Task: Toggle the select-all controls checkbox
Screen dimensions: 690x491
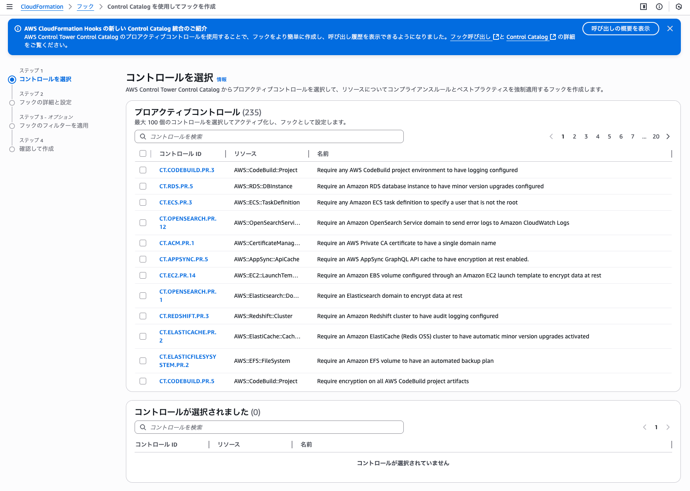Action: (143, 153)
